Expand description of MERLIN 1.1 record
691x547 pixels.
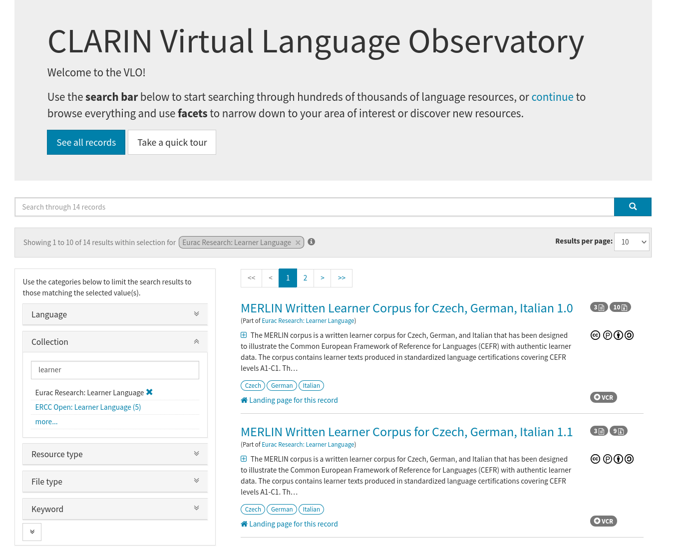pyautogui.click(x=244, y=459)
